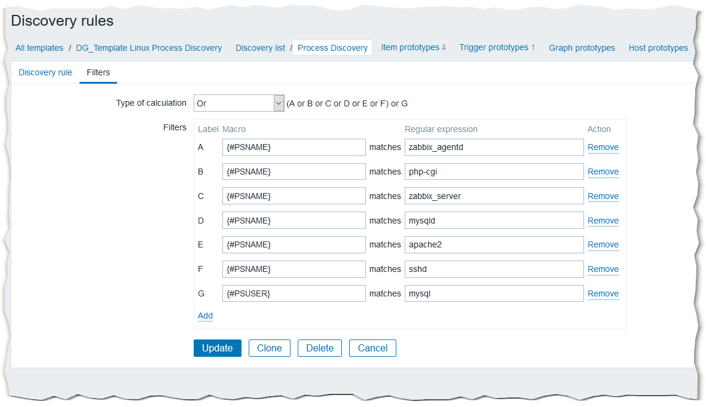
Task: Cancel editing the discovery rule
Action: [372, 348]
